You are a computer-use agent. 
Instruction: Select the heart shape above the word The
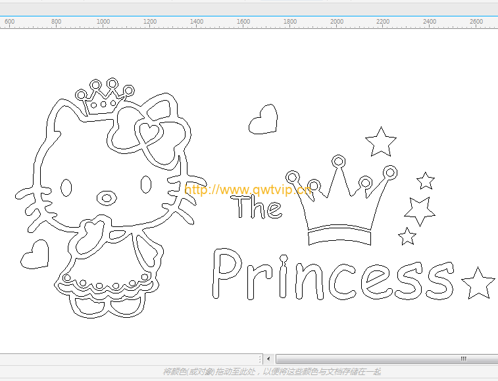click(263, 119)
